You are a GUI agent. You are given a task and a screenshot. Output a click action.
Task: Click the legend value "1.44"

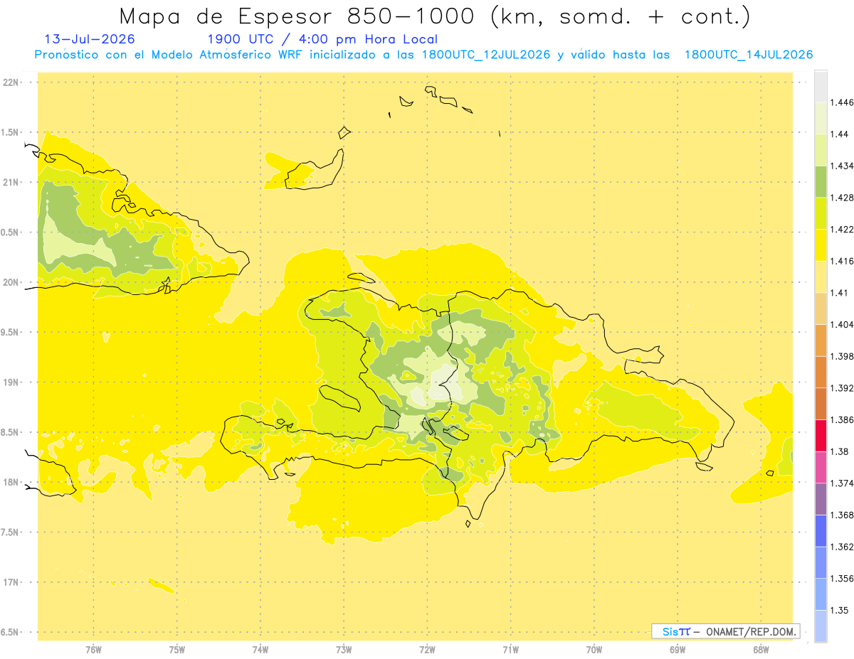coord(839,134)
